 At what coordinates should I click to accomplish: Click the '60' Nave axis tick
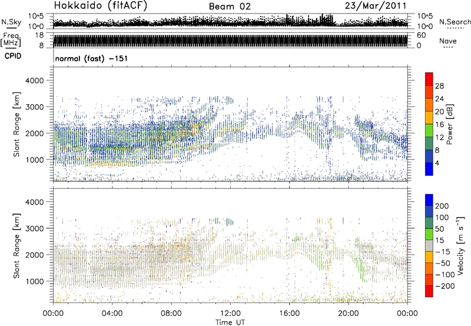click(421, 35)
